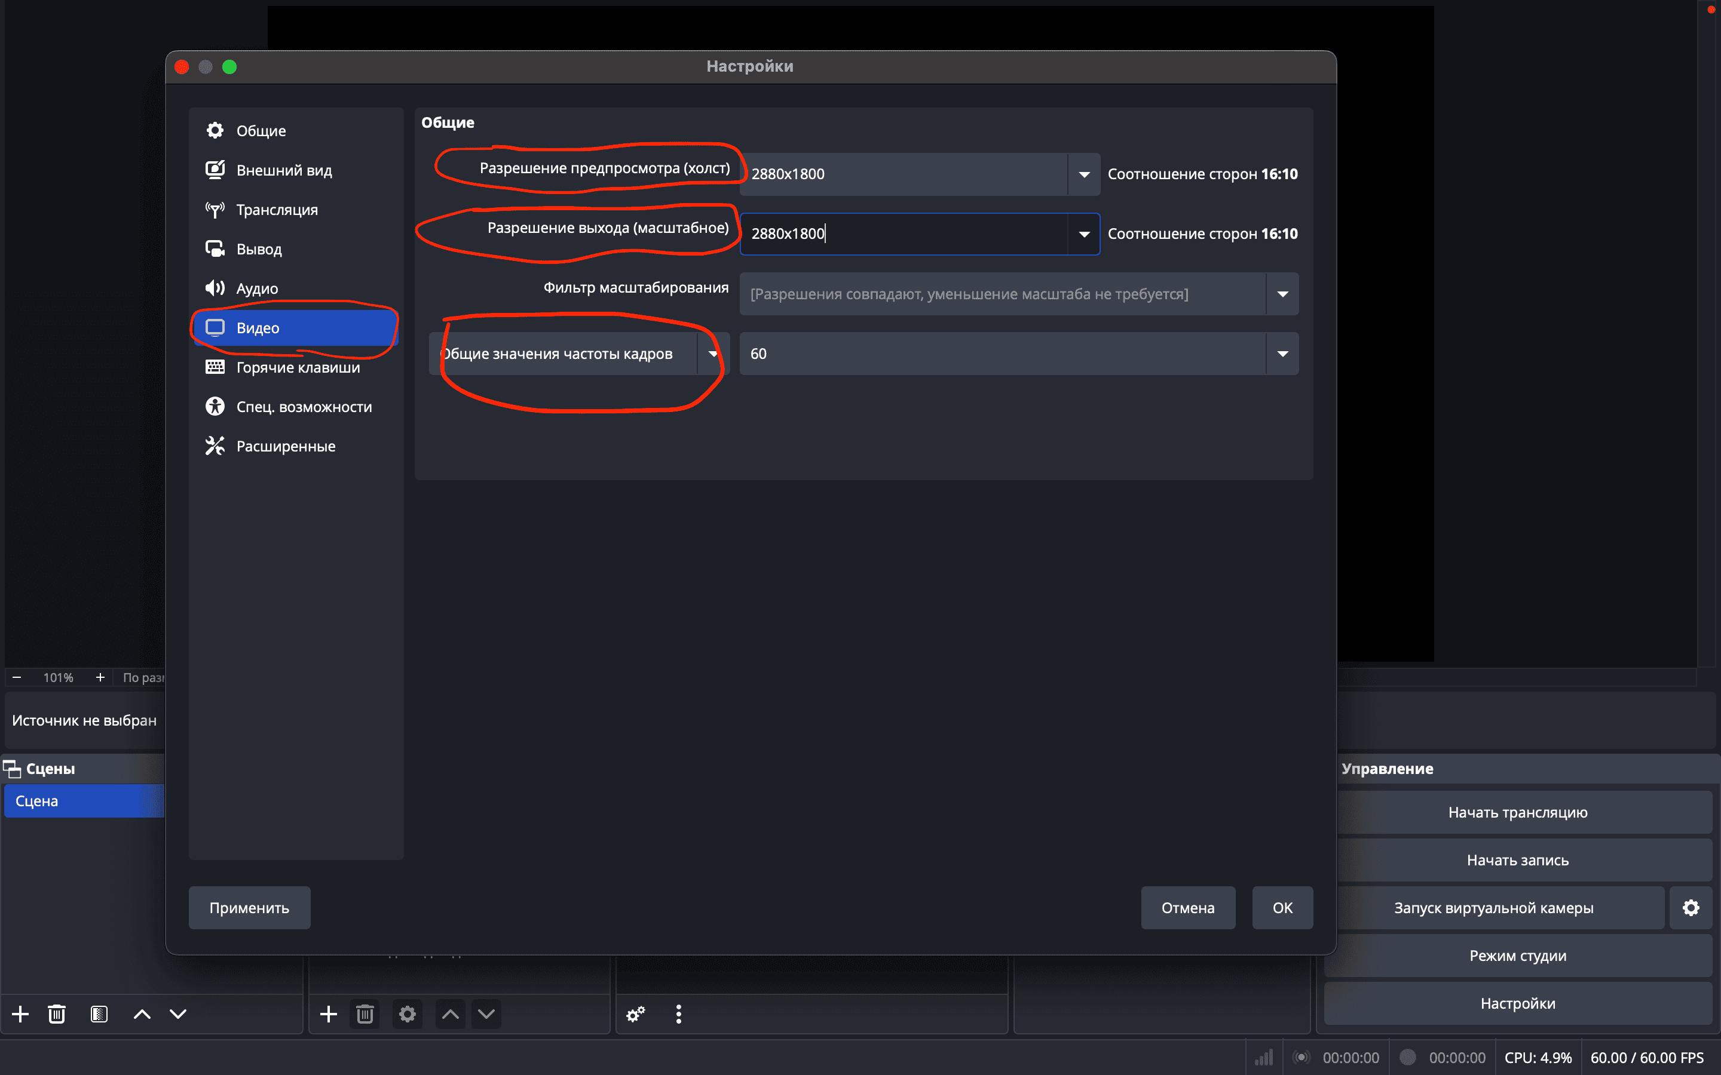The image size is (1721, 1075).
Task: Expand the canvas resolution dropdown arrow
Action: click(x=1084, y=174)
